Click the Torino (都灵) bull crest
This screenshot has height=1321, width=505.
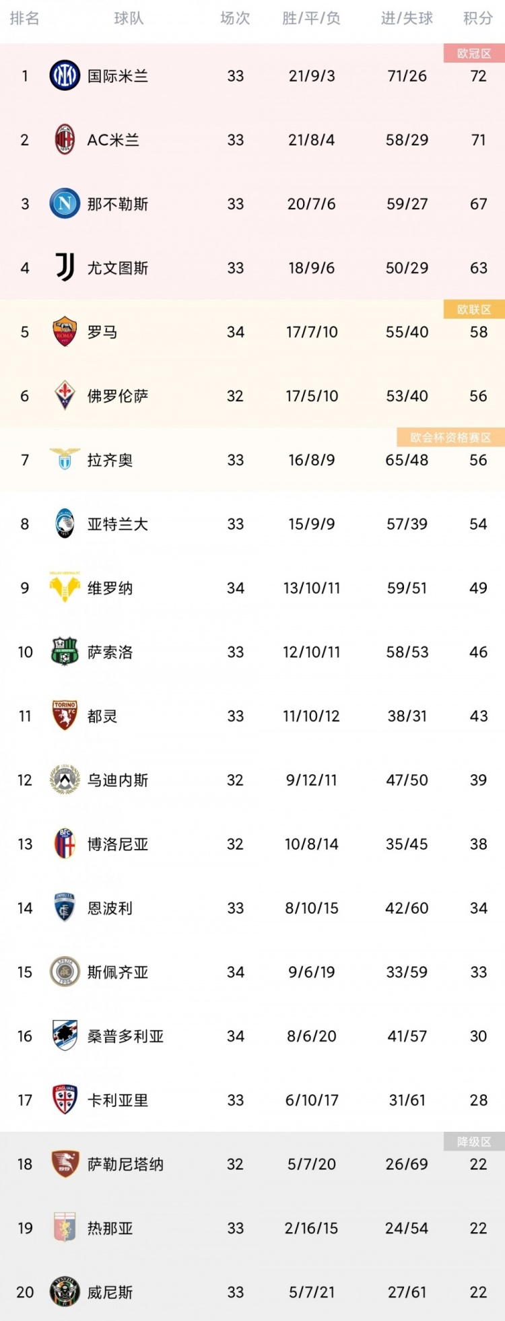pyautogui.click(x=65, y=716)
